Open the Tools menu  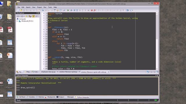pyautogui.click(x=50, y=7)
